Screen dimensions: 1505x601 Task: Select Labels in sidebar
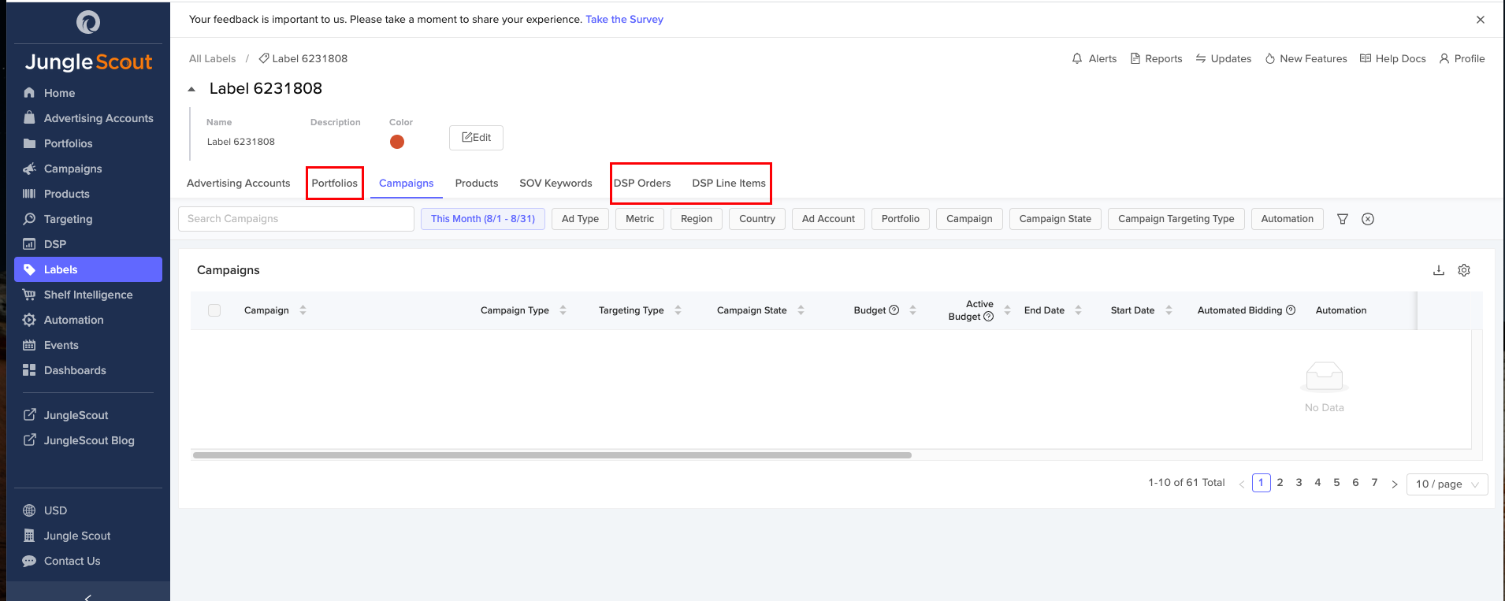click(88, 269)
